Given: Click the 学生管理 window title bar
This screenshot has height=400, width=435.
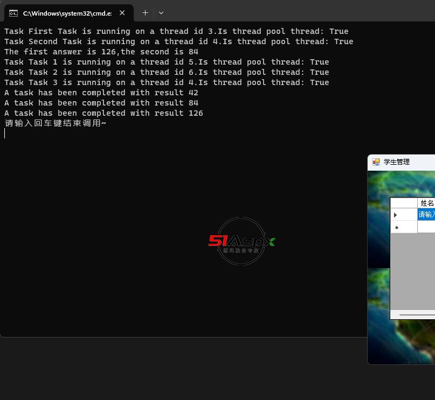Looking at the screenshot, I should coord(401,163).
